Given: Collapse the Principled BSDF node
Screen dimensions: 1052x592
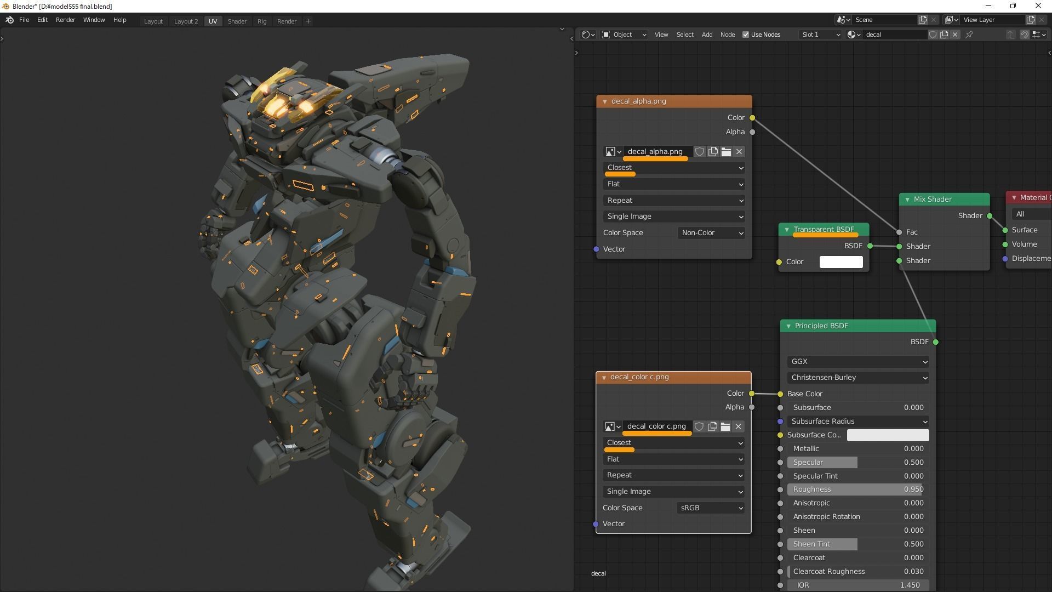Looking at the screenshot, I should pyautogui.click(x=788, y=326).
